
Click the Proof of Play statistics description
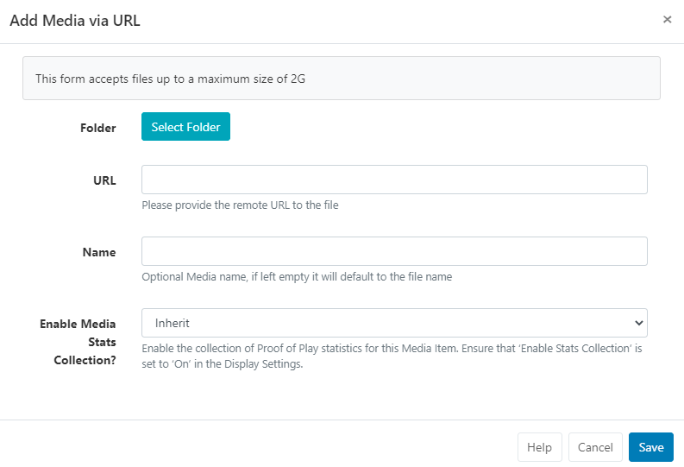click(392, 356)
